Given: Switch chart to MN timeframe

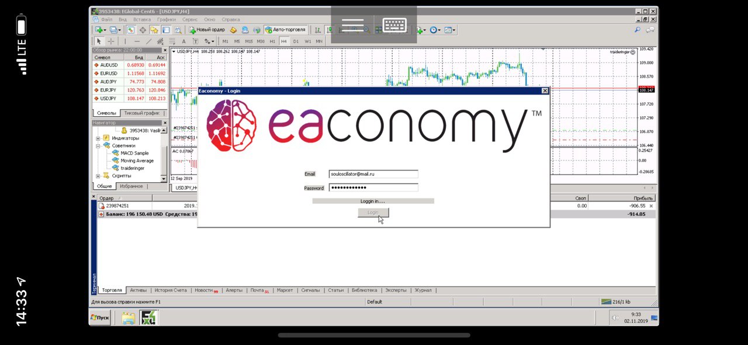Looking at the screenshot, I should pos(319,41).
